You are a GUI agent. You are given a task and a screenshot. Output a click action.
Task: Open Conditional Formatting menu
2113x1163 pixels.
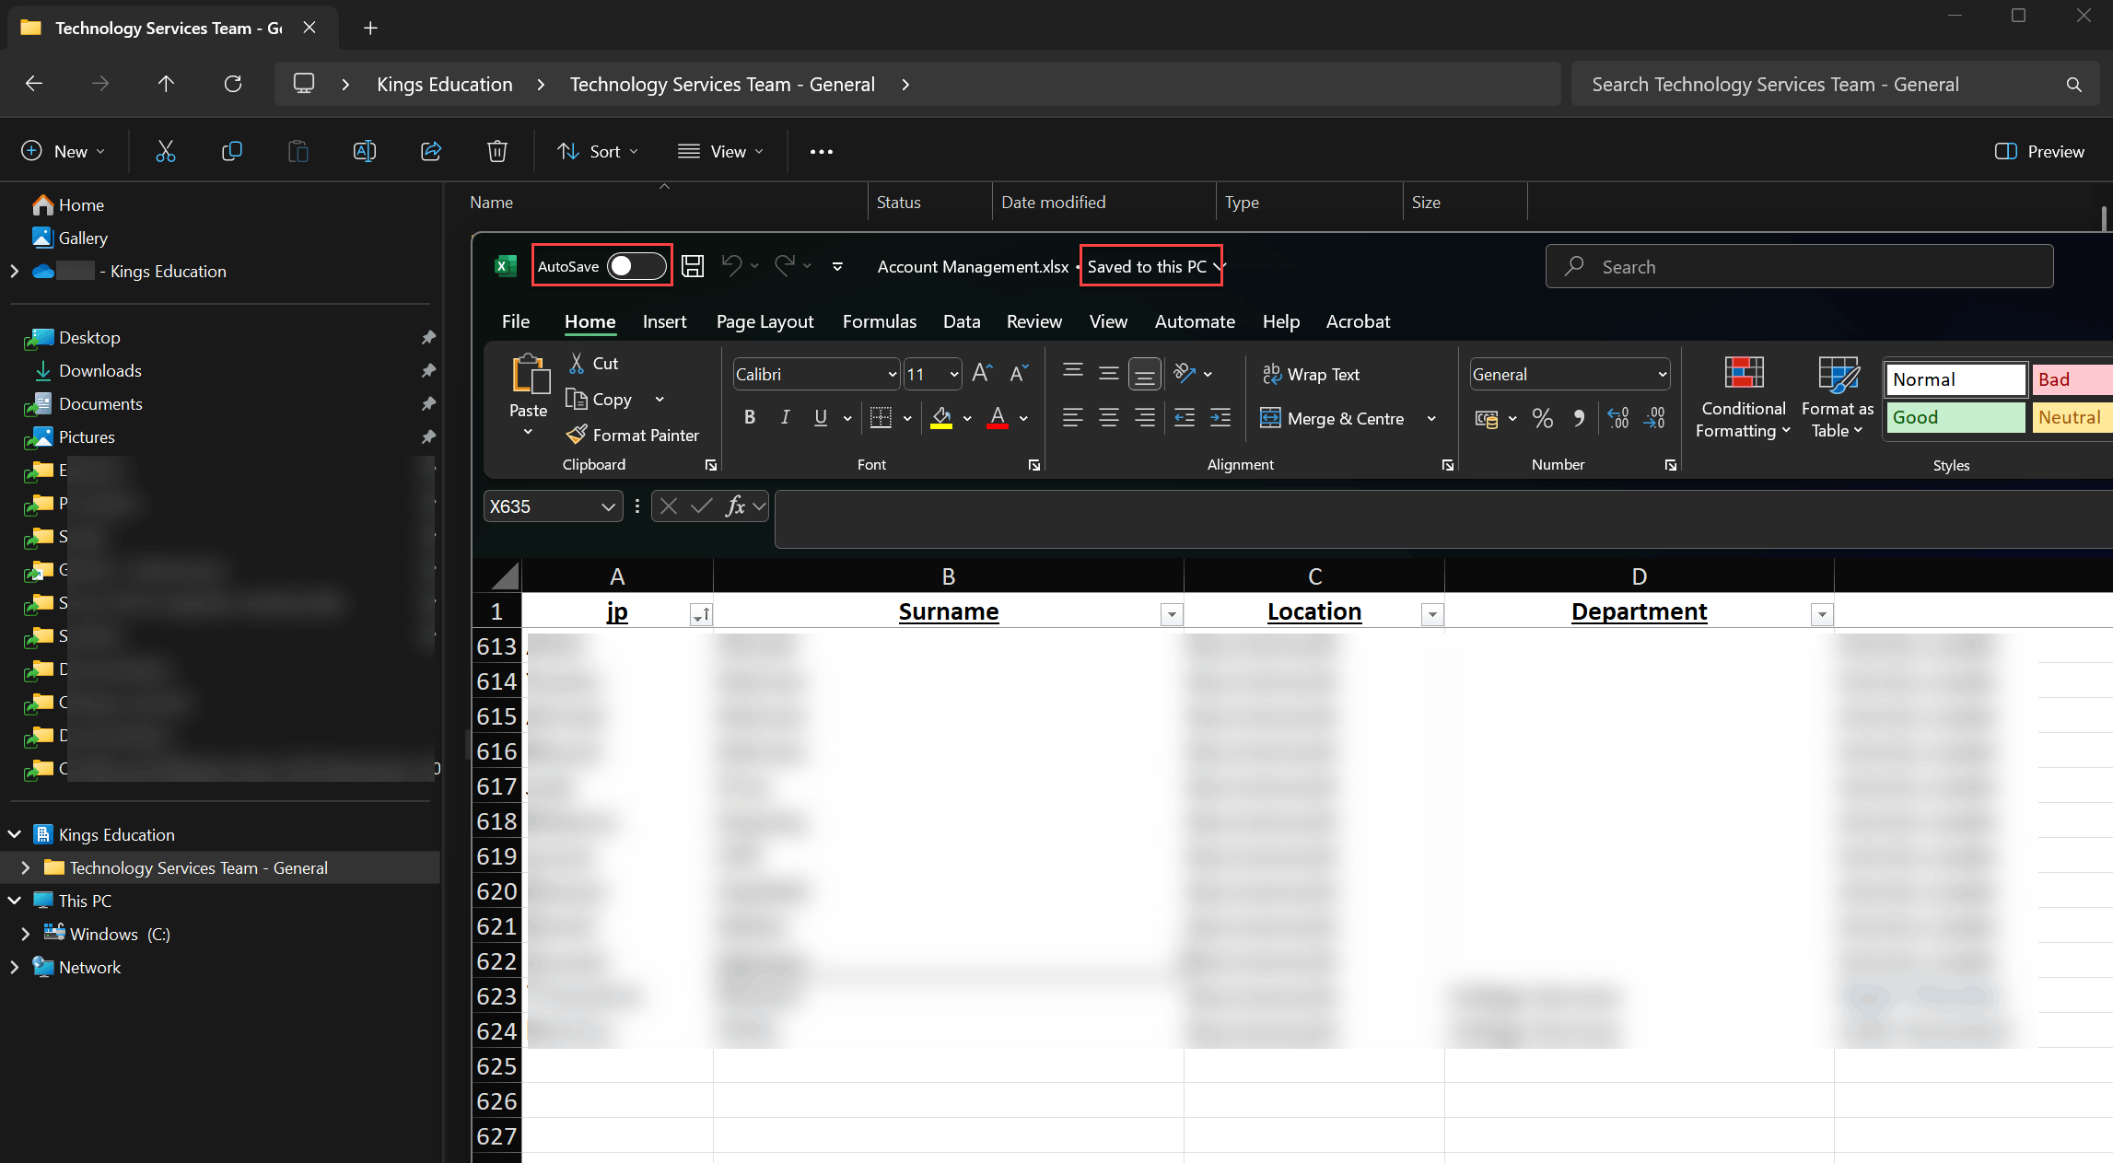1743,398
